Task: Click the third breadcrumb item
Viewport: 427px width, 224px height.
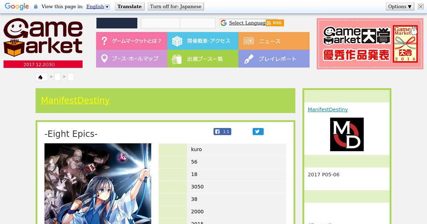Action: pyautogui.click(x=71, y=77)
